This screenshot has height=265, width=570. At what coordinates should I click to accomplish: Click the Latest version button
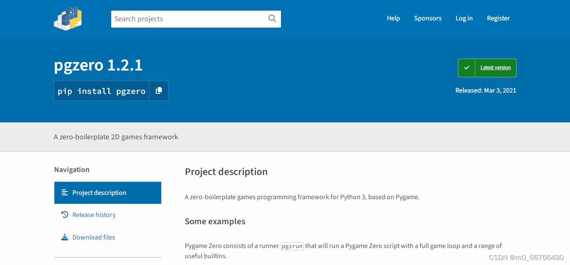[487, 68]
